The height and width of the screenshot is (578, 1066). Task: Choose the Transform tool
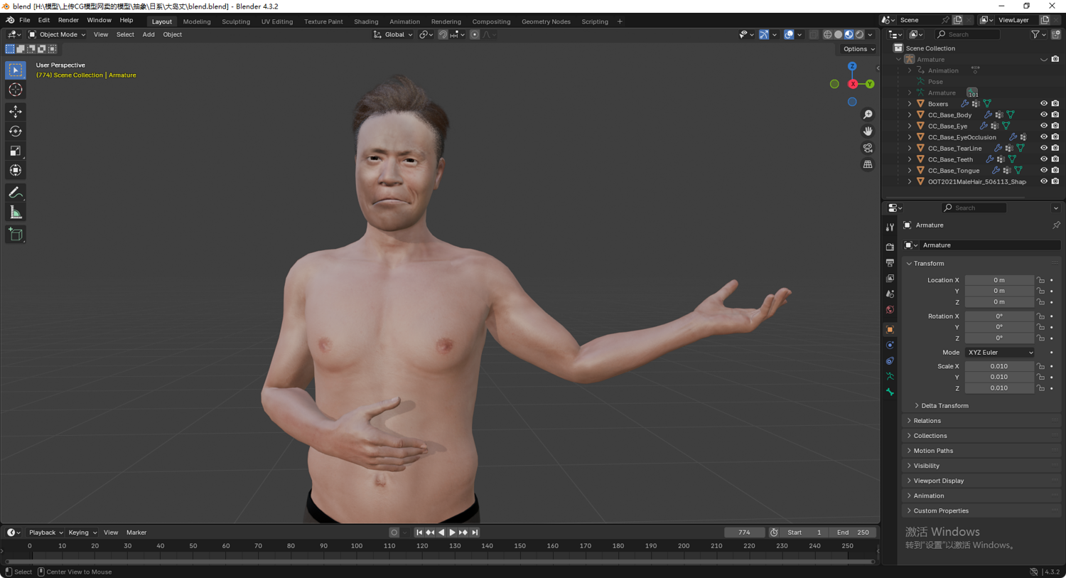tap(16, 170)
